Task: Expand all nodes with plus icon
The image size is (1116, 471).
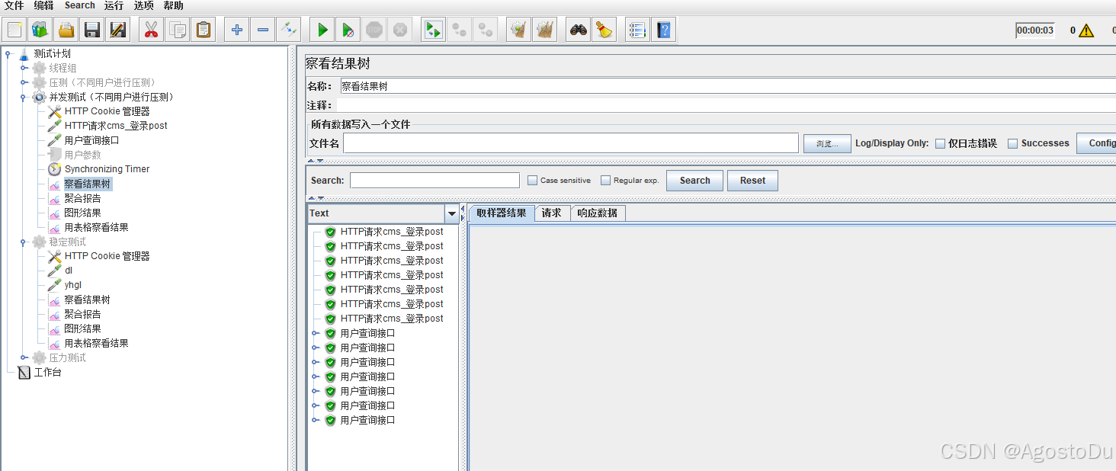Action: 237,30
